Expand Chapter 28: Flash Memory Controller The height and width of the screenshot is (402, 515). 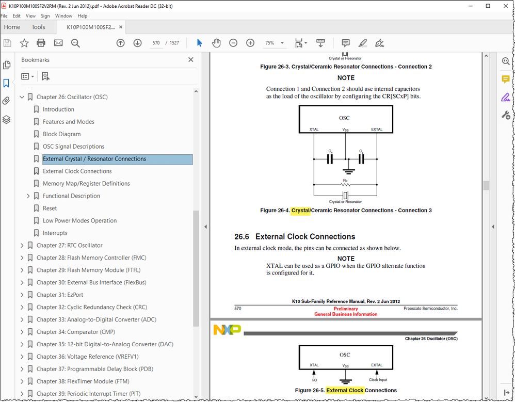[22, 258]
